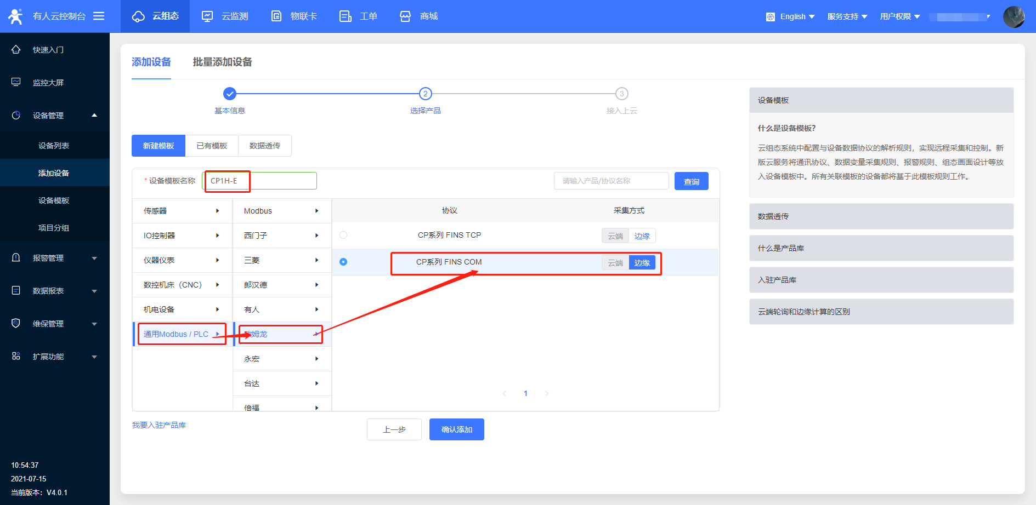Image resolution: width=1036 pixels, height=505 pixels.
Task: Expand the 报警管理 sidebar menu
Action: tap(55, 258)
